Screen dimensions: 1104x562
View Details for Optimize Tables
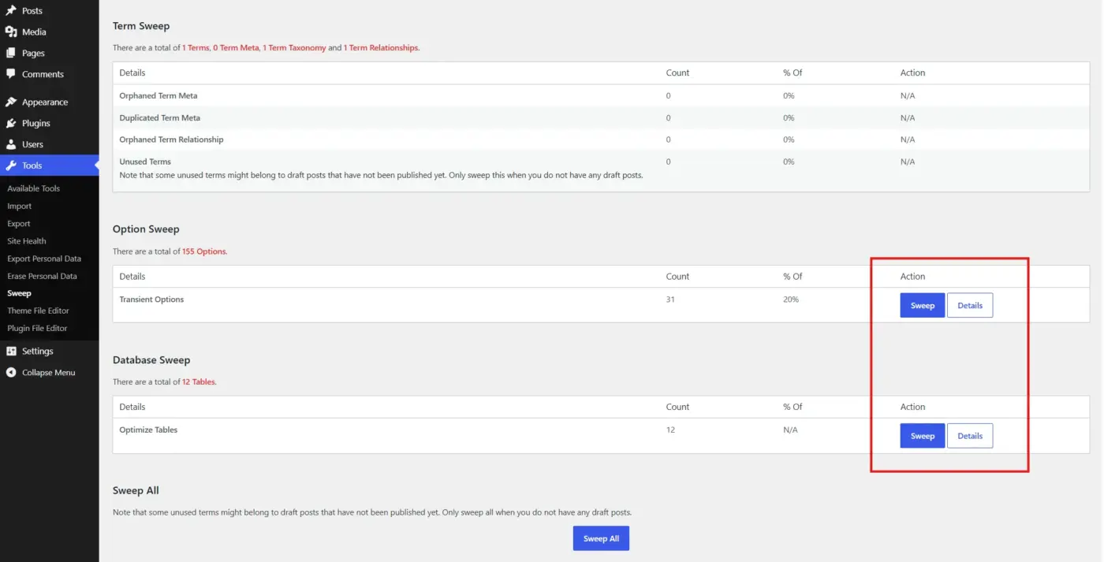coord(970,436)
